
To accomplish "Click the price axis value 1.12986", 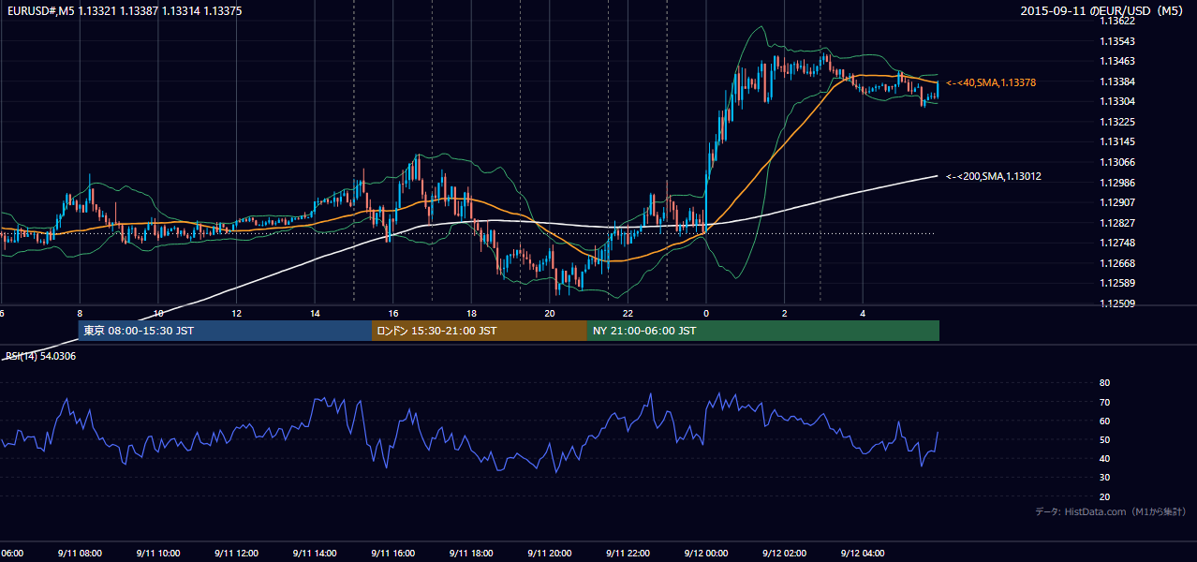I will pyautogui.click(x=1118, y=183).
